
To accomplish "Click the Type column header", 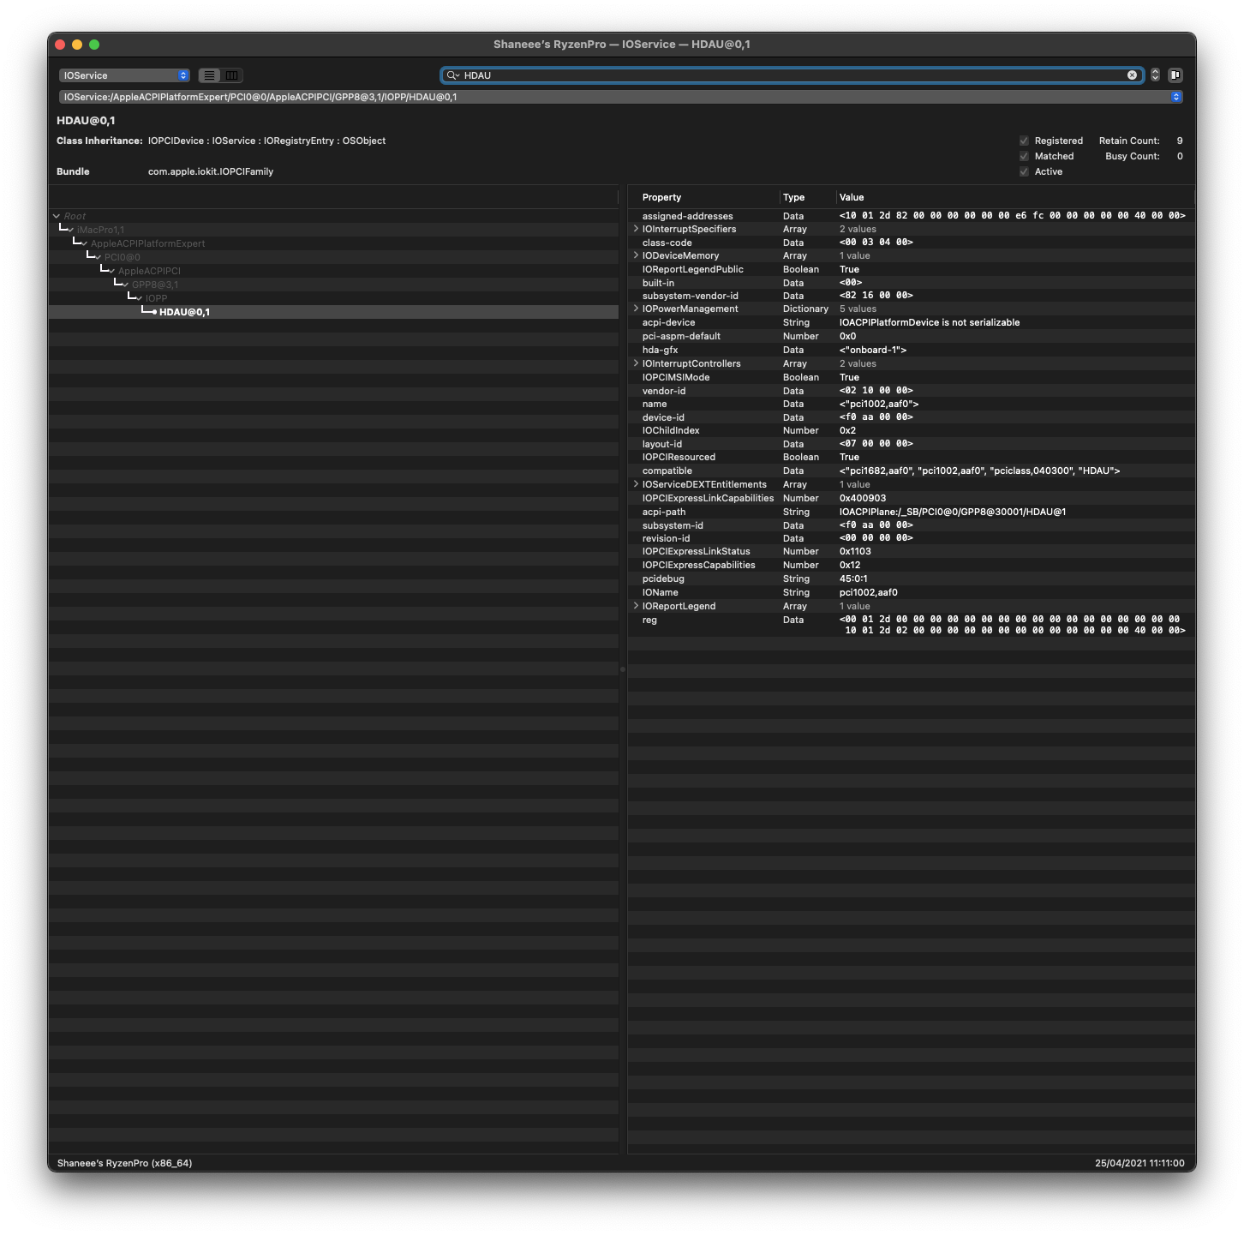I will 794,197.
